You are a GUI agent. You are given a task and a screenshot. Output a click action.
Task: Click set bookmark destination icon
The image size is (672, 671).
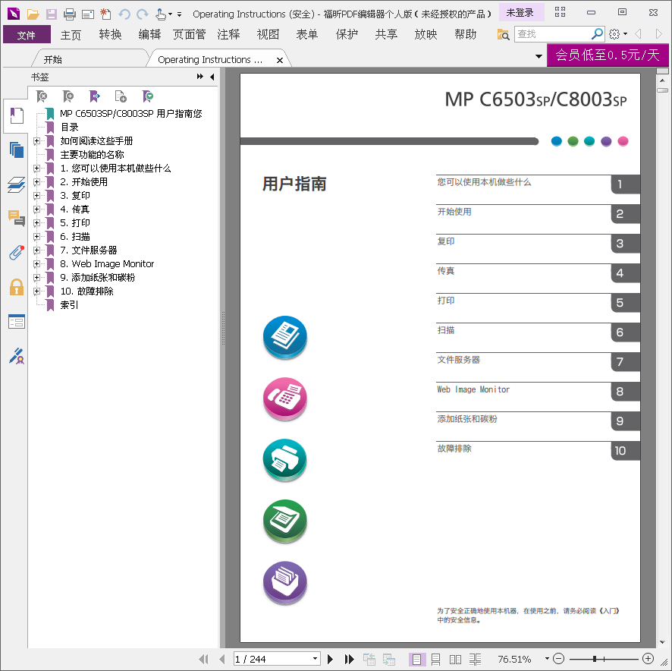[94, 96]
